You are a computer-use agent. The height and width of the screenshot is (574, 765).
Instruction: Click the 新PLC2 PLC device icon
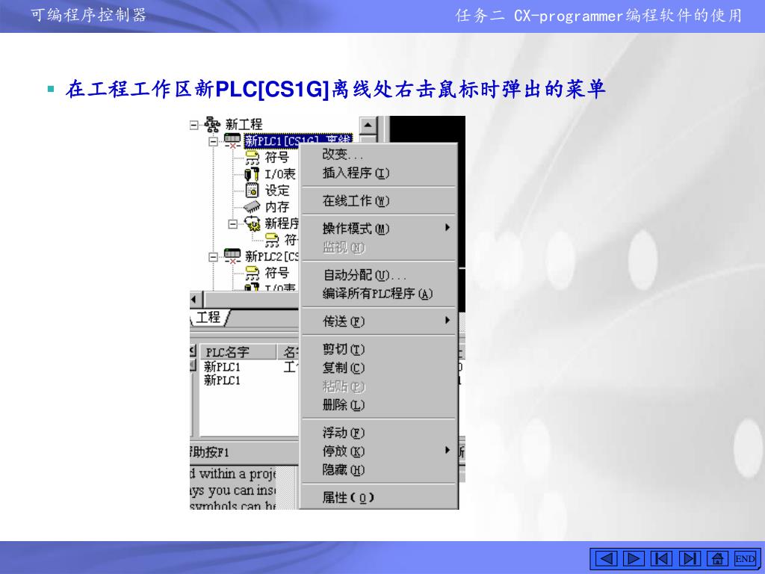coord(232,256)
